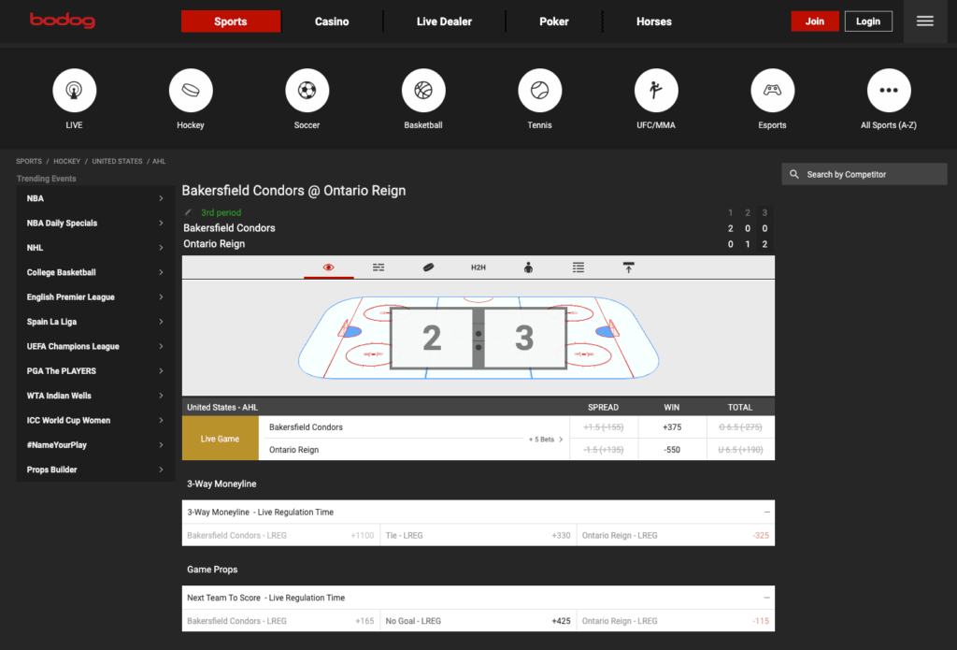Expand PGA The PLAYERS
The image size is (957, 650).
pos(95,370)
